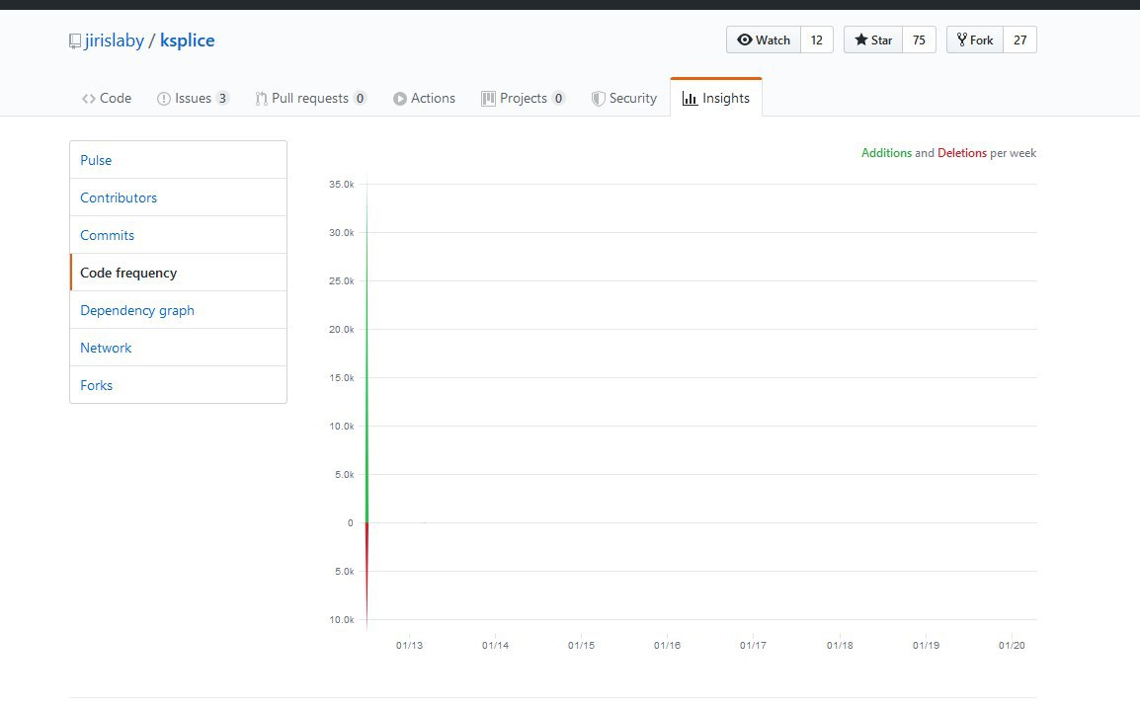Screen dimensions: 1140x710
Task: Click the Issues count badge 3
Action: [222, 98]
